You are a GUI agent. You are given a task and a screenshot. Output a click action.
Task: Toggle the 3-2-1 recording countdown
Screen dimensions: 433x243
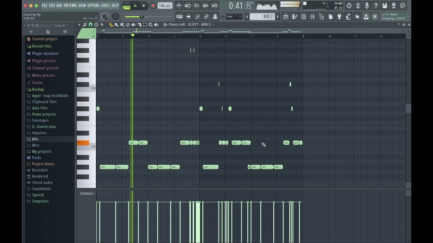pos(197,6)
